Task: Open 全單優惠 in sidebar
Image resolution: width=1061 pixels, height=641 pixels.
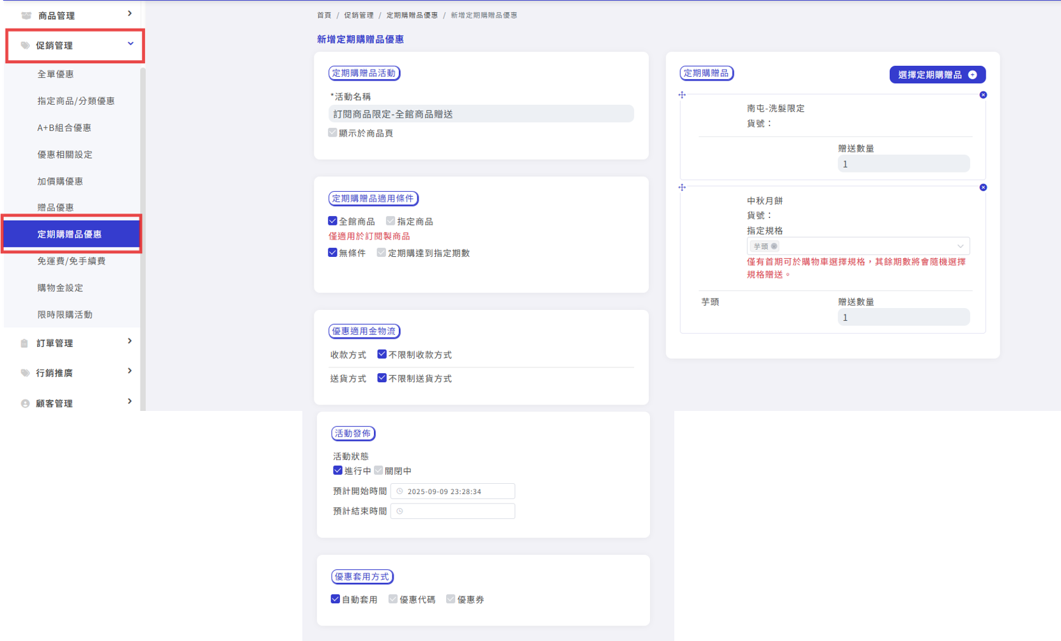Action: [56, 74]
